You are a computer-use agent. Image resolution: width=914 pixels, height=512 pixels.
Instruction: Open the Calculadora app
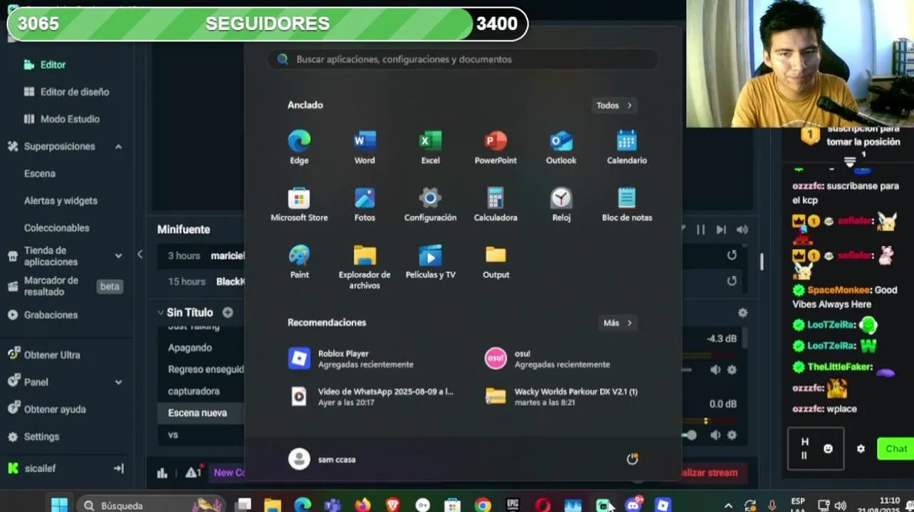tap(495, 205)
